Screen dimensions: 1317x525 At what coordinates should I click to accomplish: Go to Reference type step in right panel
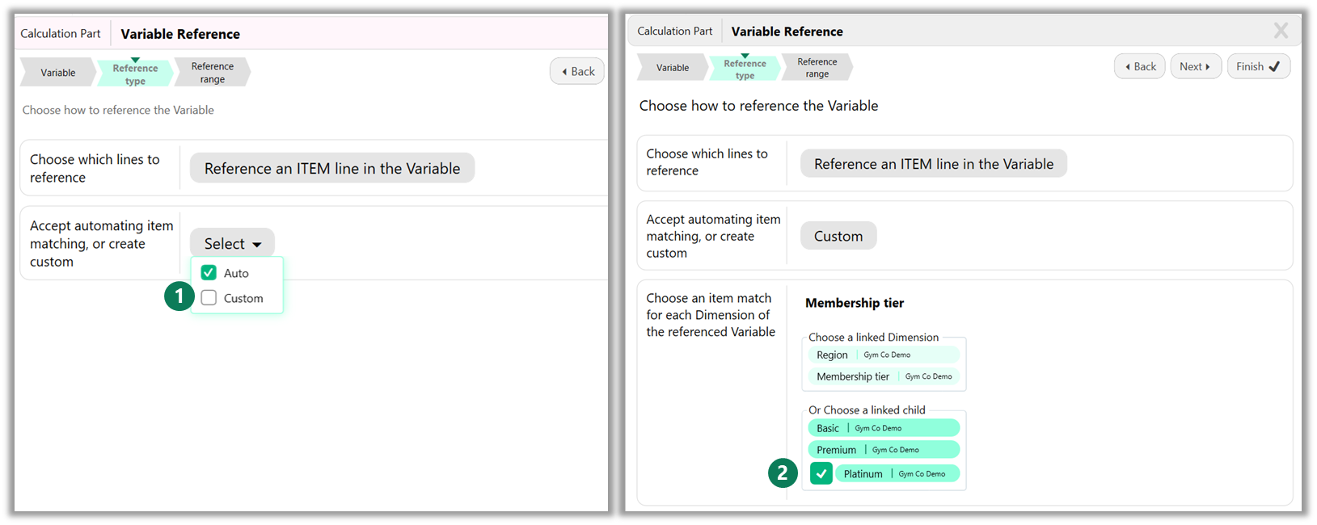(x=745, y=69)
